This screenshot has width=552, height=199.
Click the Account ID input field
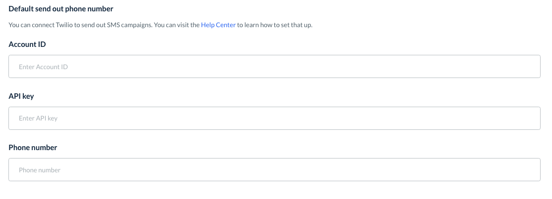(x=274, y=66)
